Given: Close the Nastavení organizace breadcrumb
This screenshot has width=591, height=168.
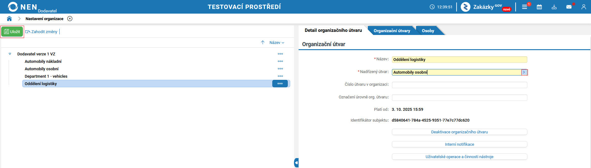Looking at the screenshot, I should click(70, 19).
